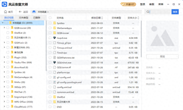Expand the SogouInput (136) tree node
The width and height of the screenshot is (183, 110).
point(4,97)
